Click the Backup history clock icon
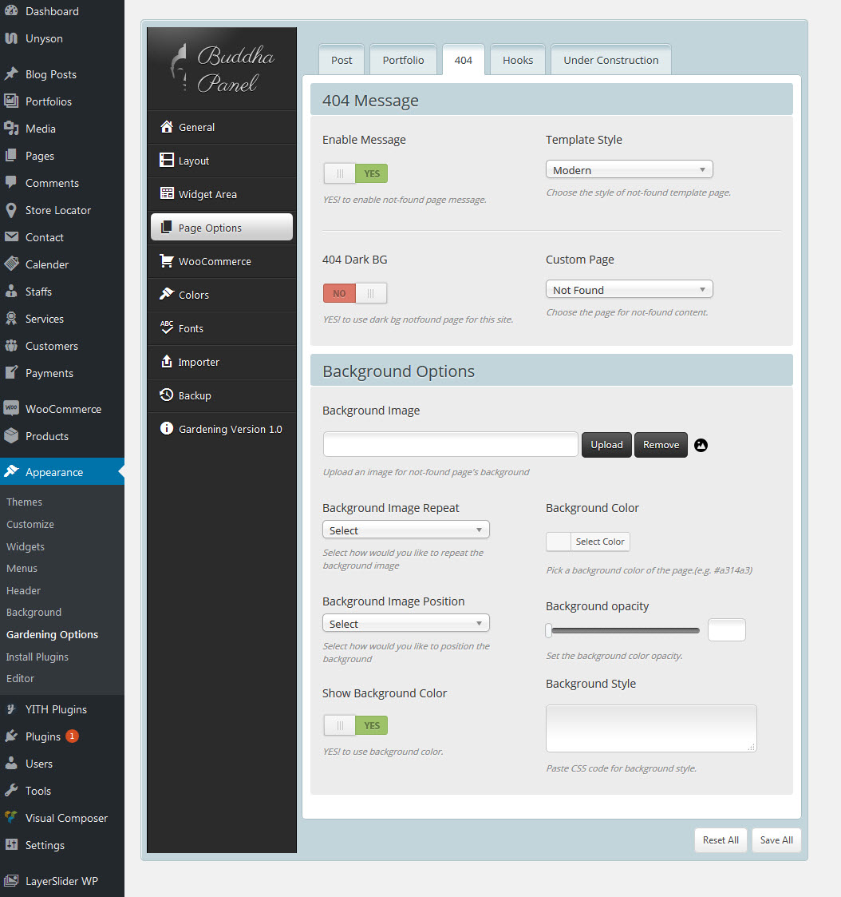Screen dimensions: 841x897 tap(166, 395)
